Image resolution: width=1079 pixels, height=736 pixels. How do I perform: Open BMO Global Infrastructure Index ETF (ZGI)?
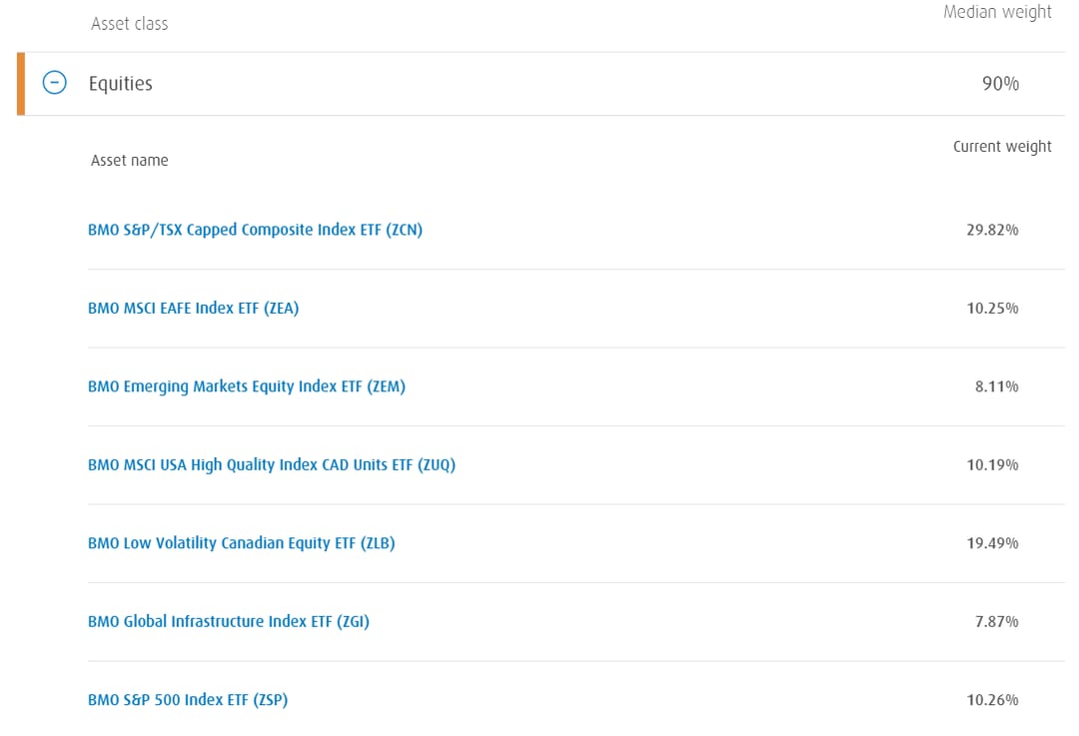229,622
